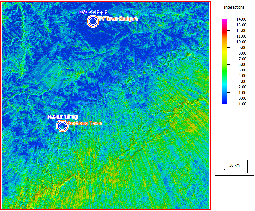Click the 7.00 legend tick label
255x211 pixels.
241,59
